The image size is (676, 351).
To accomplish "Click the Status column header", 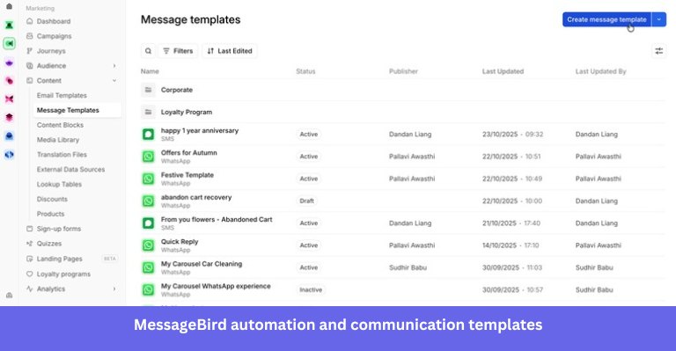I will coord(305,71).
